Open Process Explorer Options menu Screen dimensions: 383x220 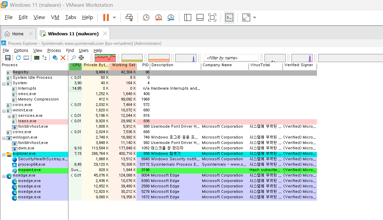[21, 51]
